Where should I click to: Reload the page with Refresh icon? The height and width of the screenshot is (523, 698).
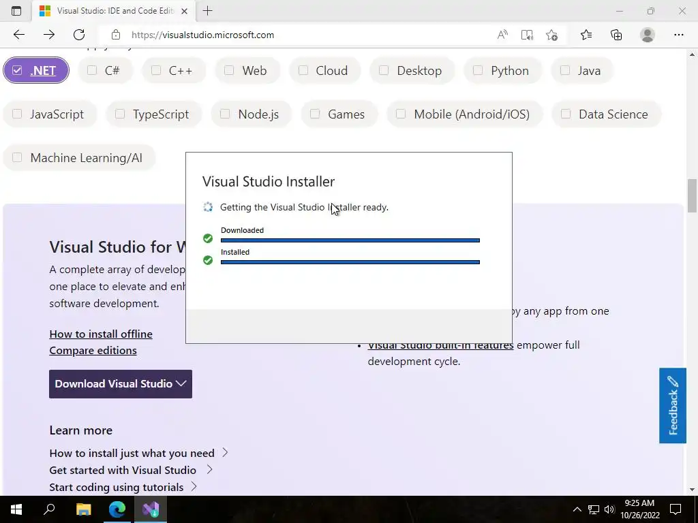click(x=79, y=35)
